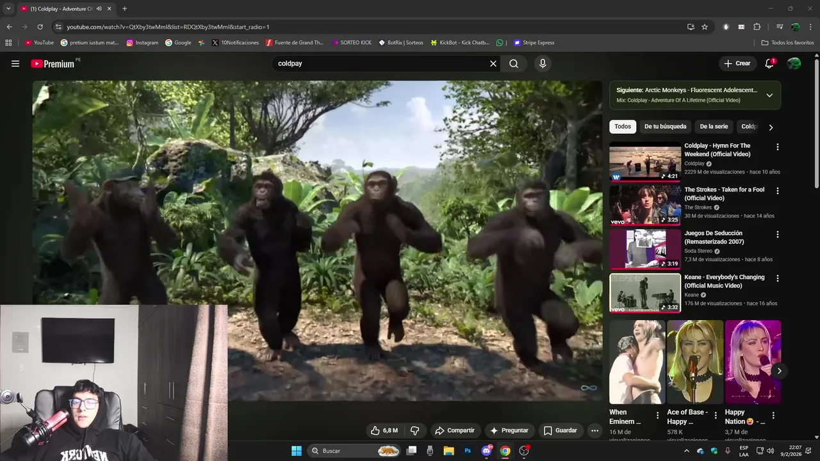Bookmark this page with the star
Screen dimensions: 820x461
point(705,27)
